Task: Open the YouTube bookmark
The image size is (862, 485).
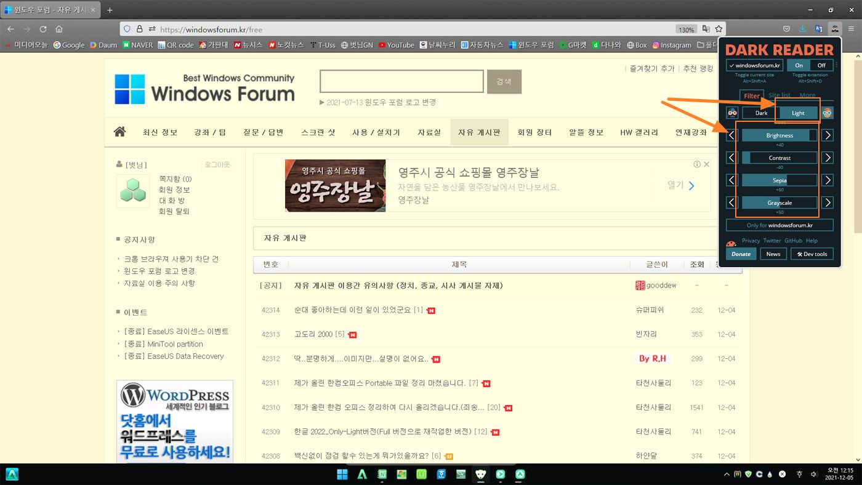Action: point(396,45)
